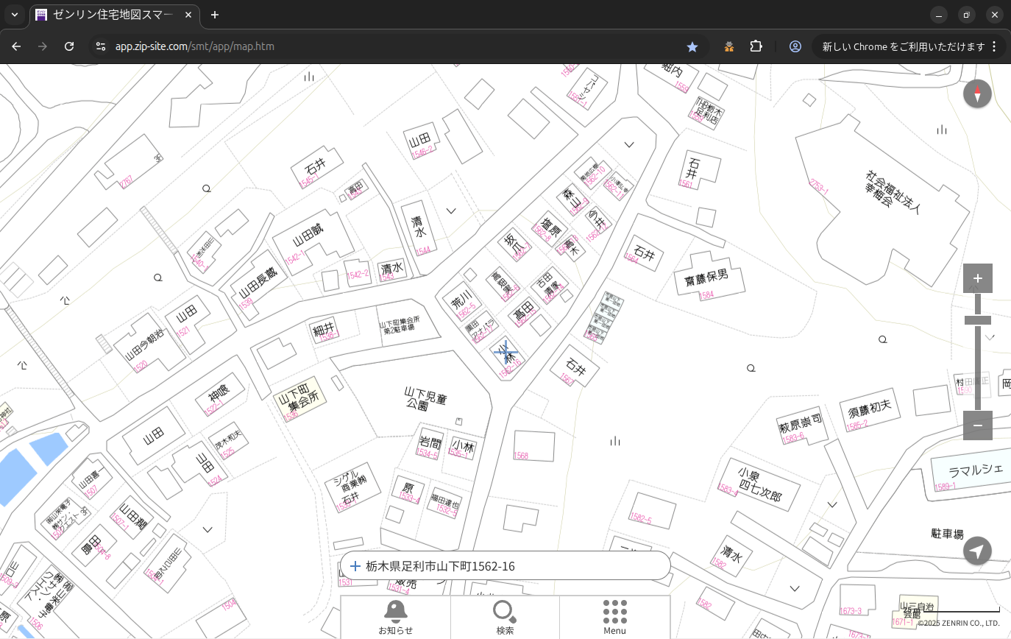Screen dimensions: 1011x639
Task: Reload the map page
Action: pos(69,46)
